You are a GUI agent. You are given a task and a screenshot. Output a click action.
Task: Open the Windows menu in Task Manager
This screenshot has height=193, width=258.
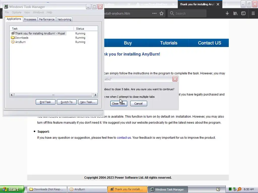pos(38,12)
